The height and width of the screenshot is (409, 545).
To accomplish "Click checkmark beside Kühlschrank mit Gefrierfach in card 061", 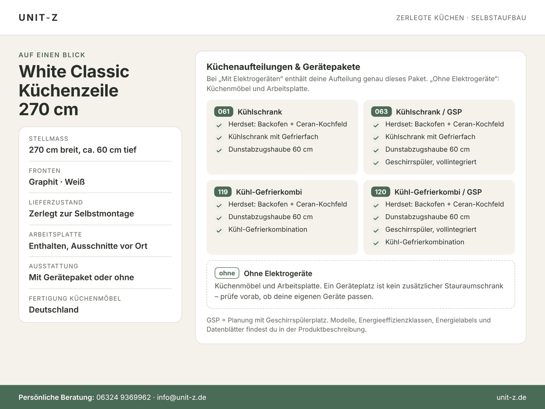I will pos(219,138).
